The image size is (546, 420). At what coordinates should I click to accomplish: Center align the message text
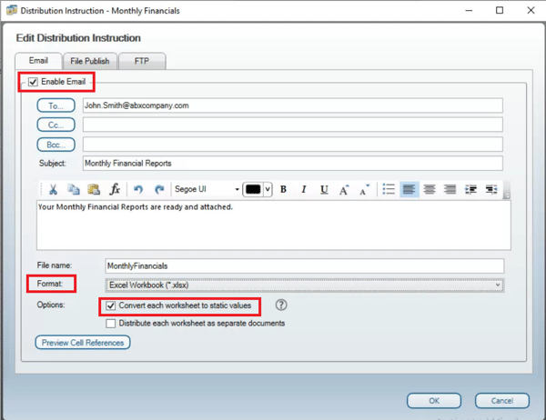tap(429, 189)
